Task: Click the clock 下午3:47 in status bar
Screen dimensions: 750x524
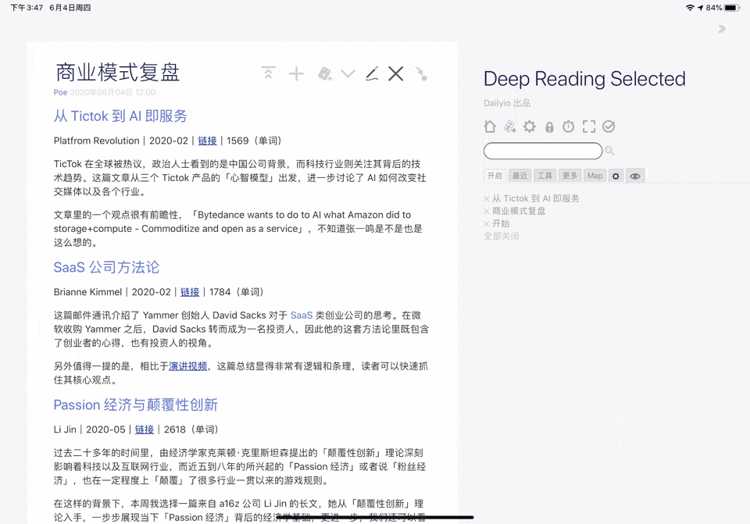Action: point(27,8)
